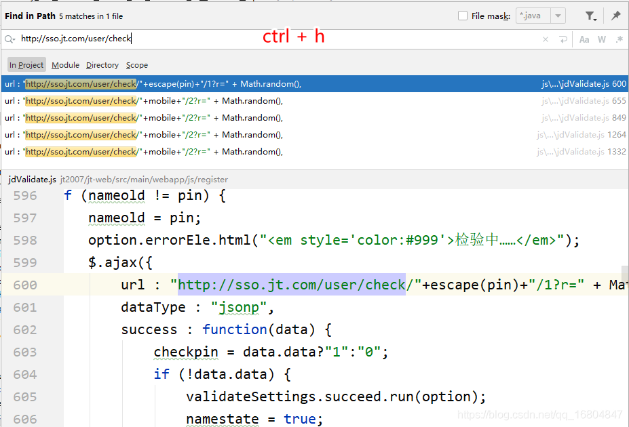Click the *.java file mask field

click(533, 16)
